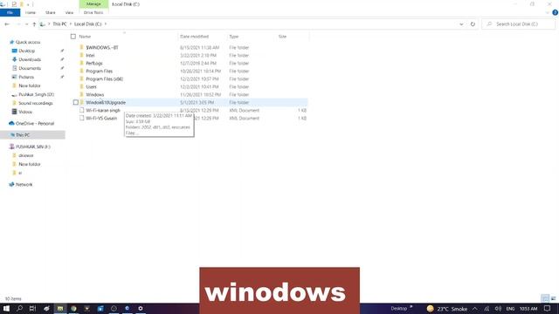The height and width of the screenshot is (314, 559).
Task: Switch to the View ribbon tab
Action: pyautogui.click(x=69, y=12)
